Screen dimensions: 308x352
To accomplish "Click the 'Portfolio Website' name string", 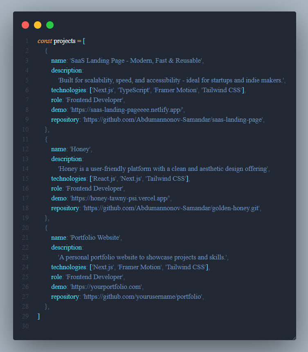I will point(94,238).
